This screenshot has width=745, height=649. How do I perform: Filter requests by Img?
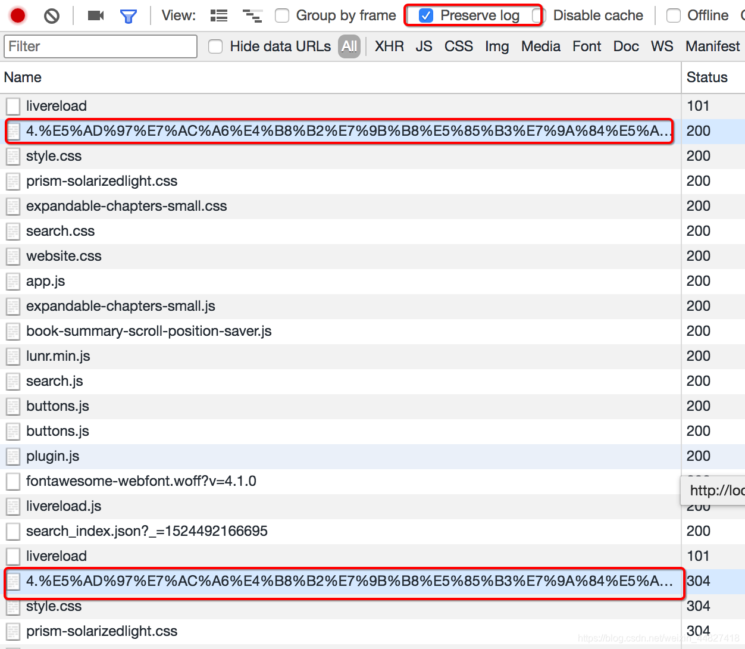tap(497, 46)
